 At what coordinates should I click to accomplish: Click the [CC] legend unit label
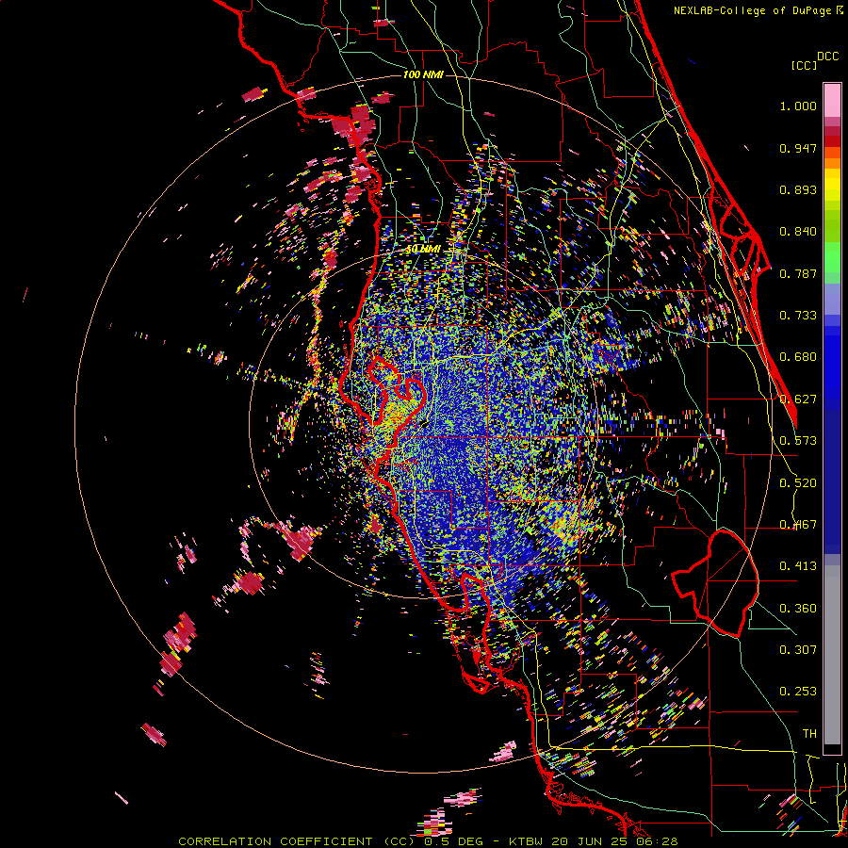coord(804,65)
